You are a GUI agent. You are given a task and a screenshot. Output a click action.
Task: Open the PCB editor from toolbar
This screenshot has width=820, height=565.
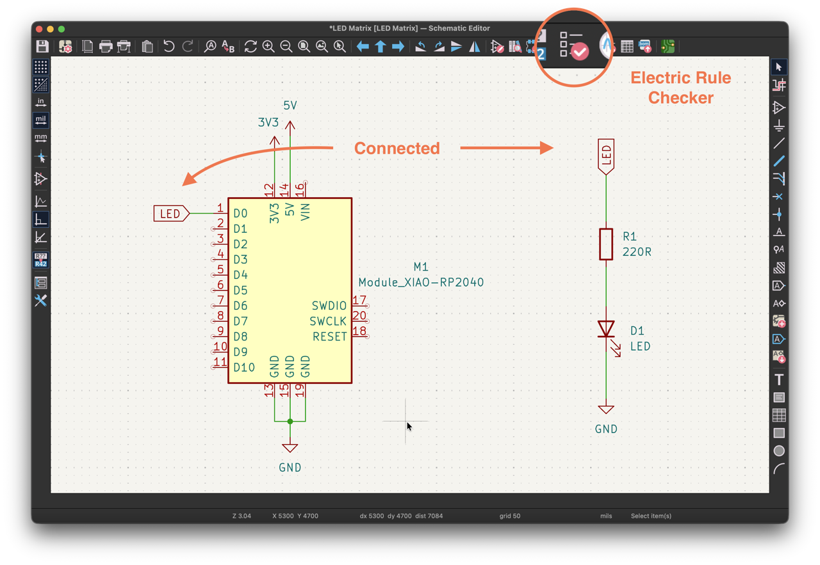[x=668, y=46]
